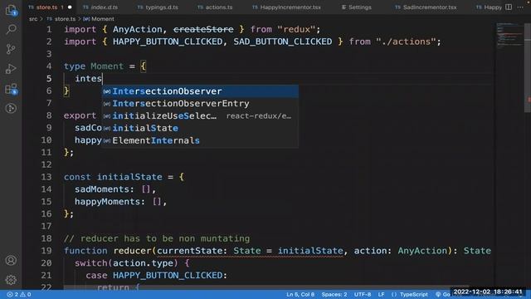Switch to the store.ts tab
Viewport: 531px width, 299px height.
tap(47, 7)
